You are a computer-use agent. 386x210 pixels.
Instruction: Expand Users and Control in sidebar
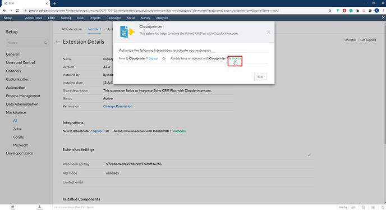[20, 62]
